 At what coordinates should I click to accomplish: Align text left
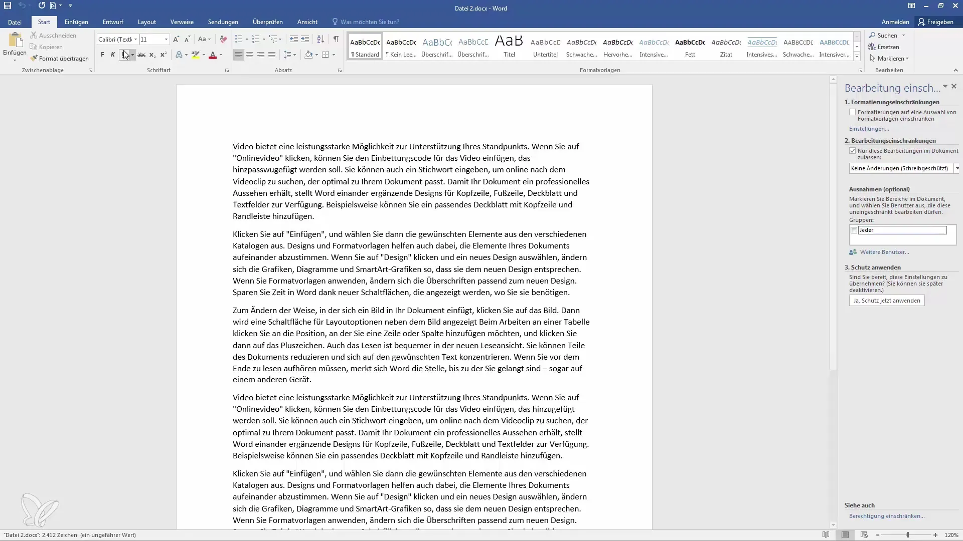(239, 55)
